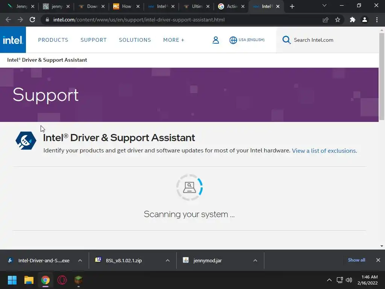Open a new browser tab
This screenshot has width=385, height=289.
coord(292,6)
